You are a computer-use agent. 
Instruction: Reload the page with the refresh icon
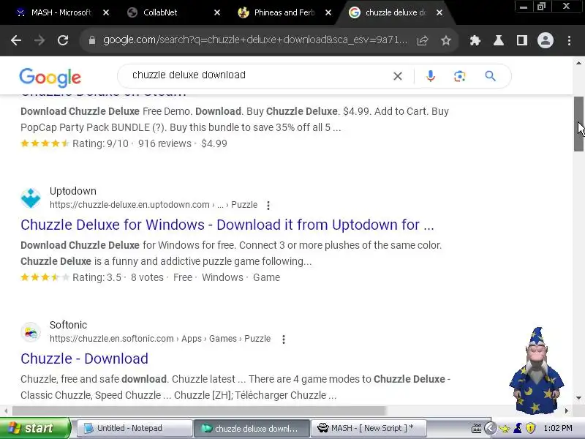(x=63, y=40)
